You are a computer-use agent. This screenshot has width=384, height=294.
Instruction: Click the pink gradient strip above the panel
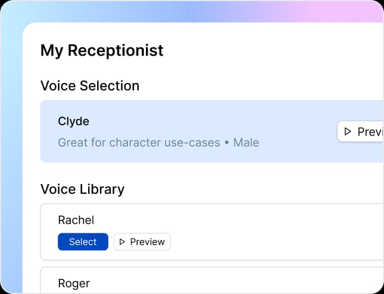[337, 11]
